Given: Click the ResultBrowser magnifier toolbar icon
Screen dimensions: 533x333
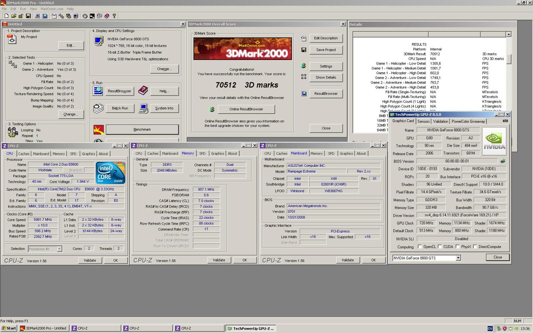Looking at the screenshot, I should (x=45, y=16).
